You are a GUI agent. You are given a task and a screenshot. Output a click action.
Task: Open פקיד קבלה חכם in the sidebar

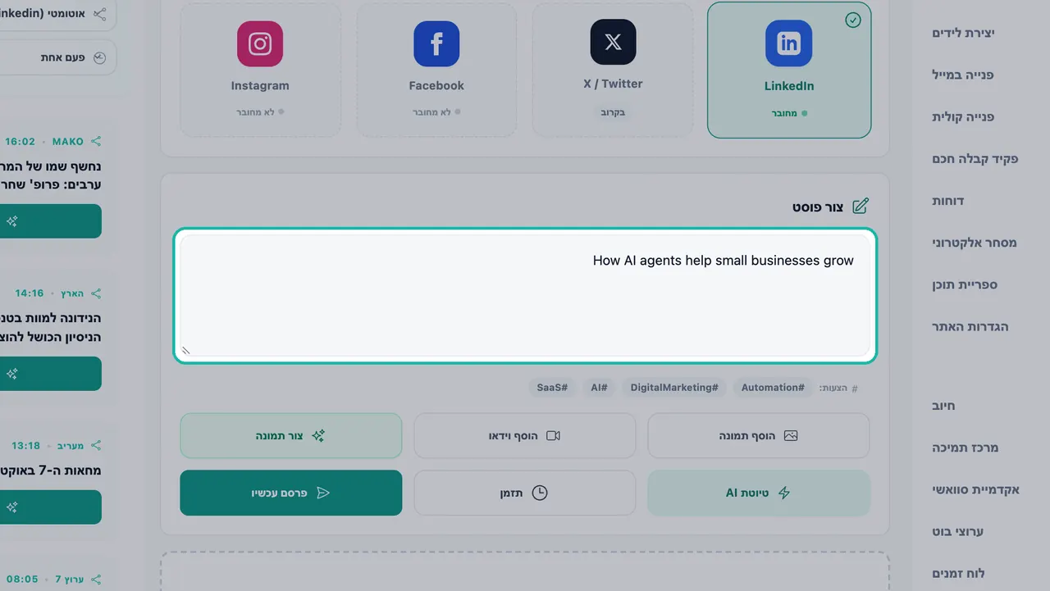(975, 158)
